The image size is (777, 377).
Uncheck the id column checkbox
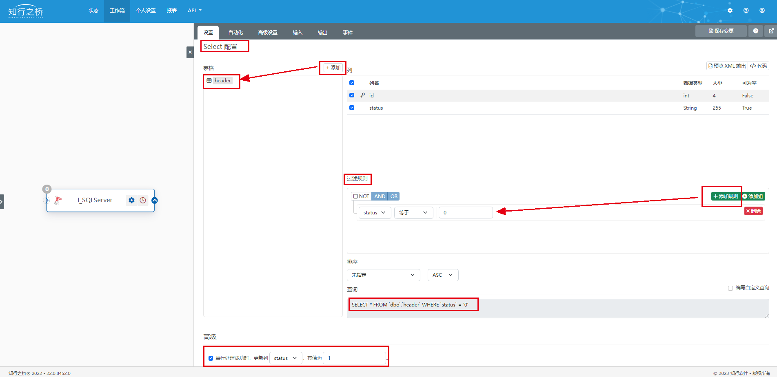tap(352, 95)
